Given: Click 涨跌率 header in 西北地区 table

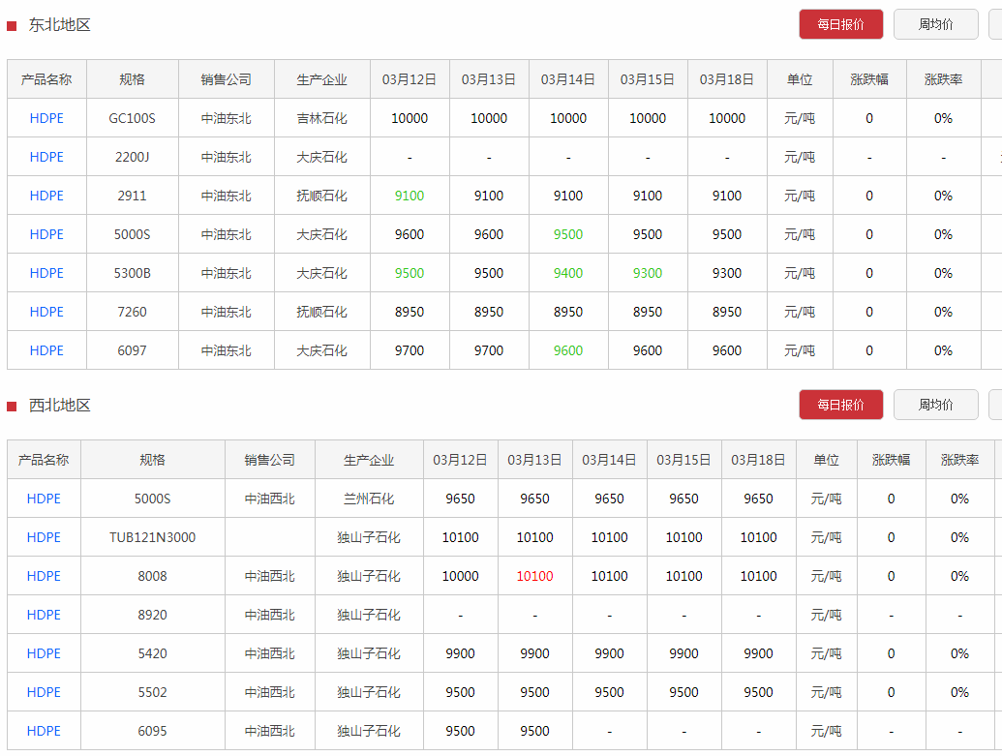Looking at the screenshot, I should [959, 460].
